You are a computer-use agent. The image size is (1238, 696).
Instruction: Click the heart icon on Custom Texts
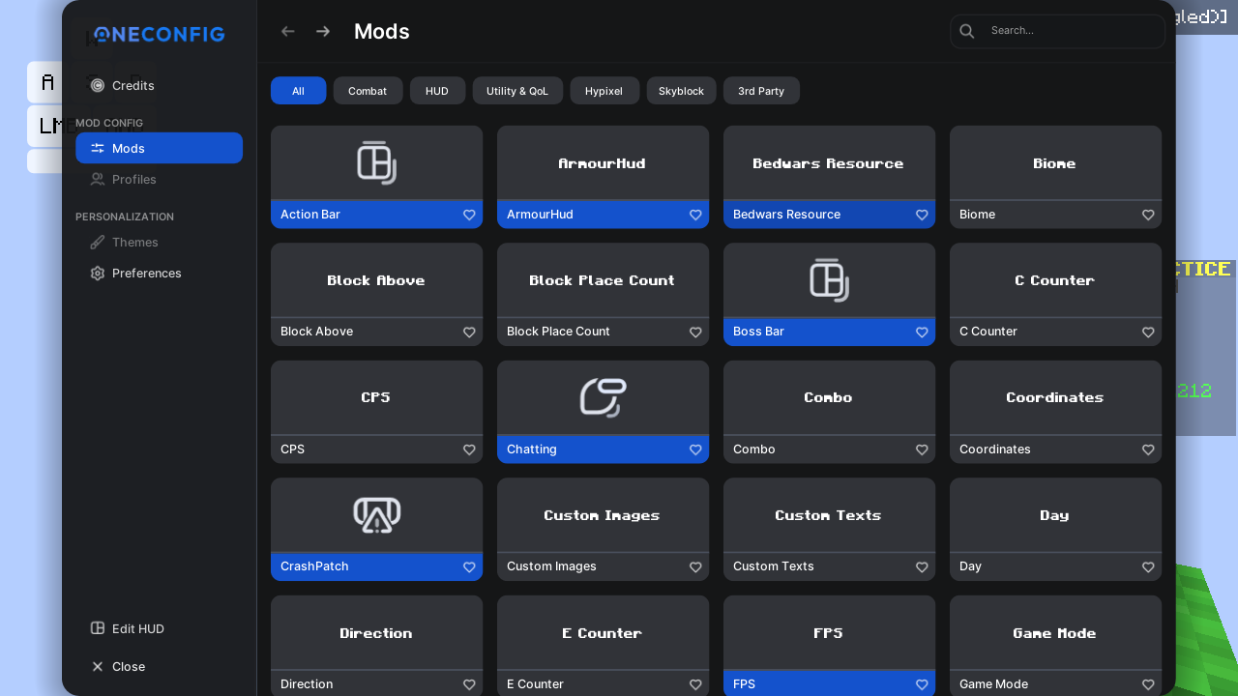click(x=922, y=567)
